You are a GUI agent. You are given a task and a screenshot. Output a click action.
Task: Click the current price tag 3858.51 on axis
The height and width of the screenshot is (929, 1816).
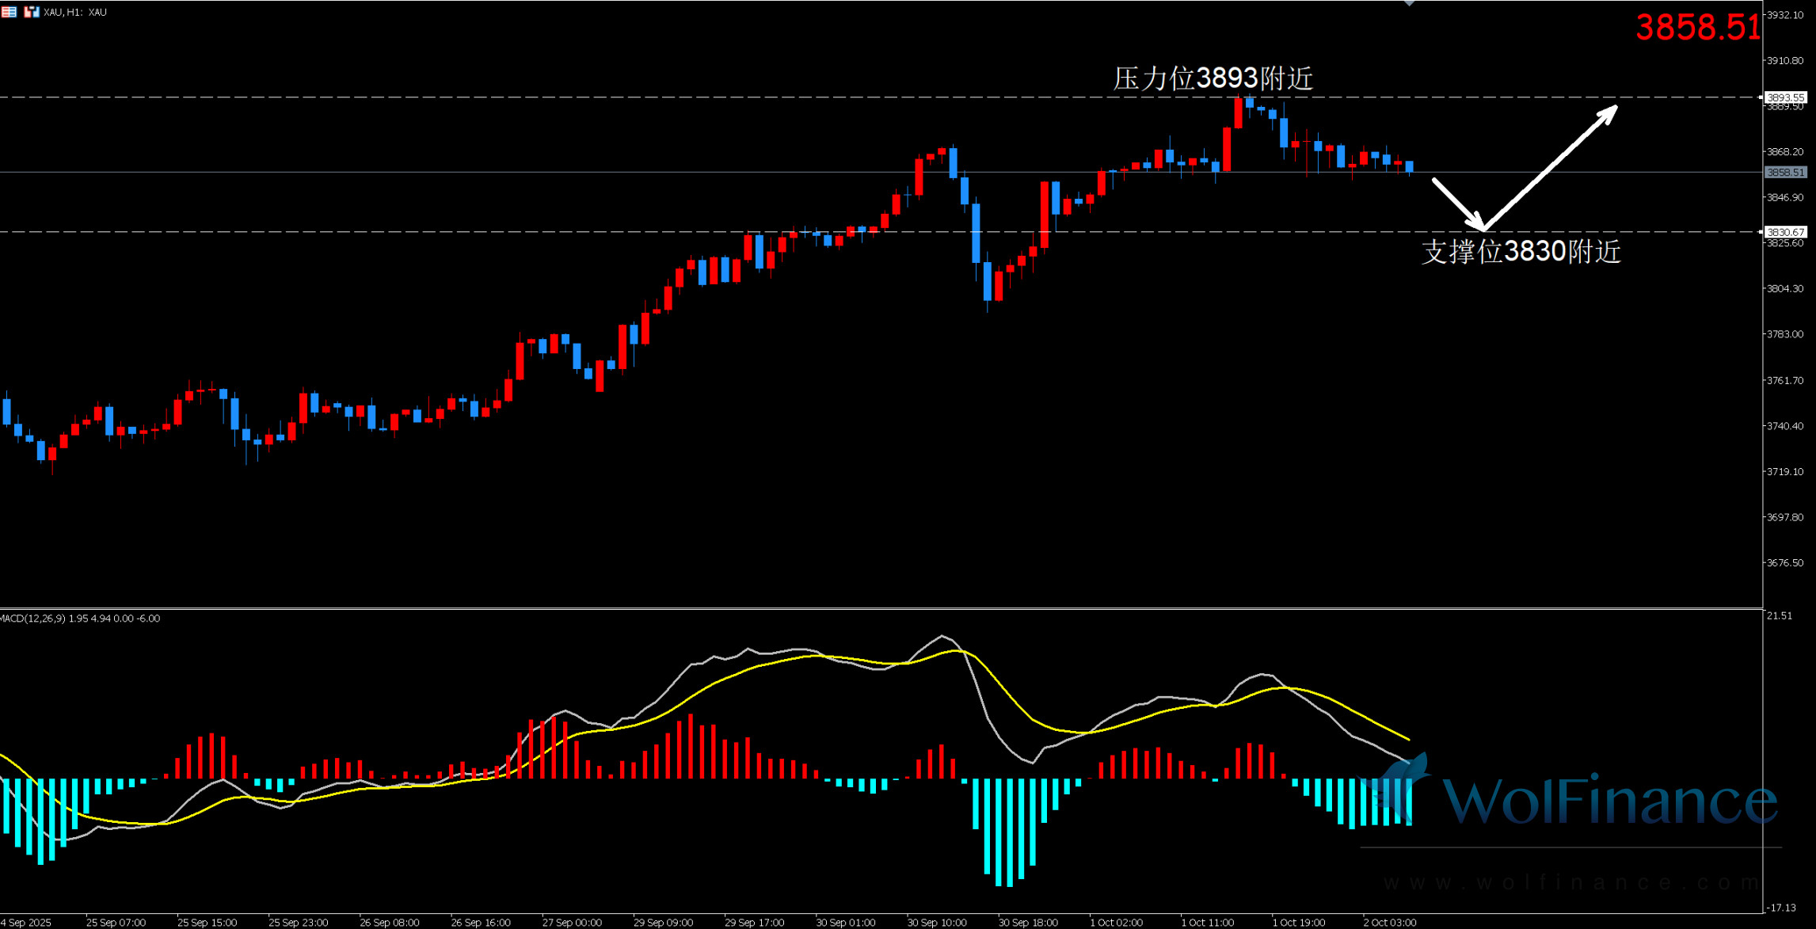click(x=1785, y=172)
